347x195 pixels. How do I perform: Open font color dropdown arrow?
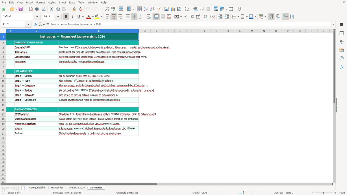[x=93, y=17]
